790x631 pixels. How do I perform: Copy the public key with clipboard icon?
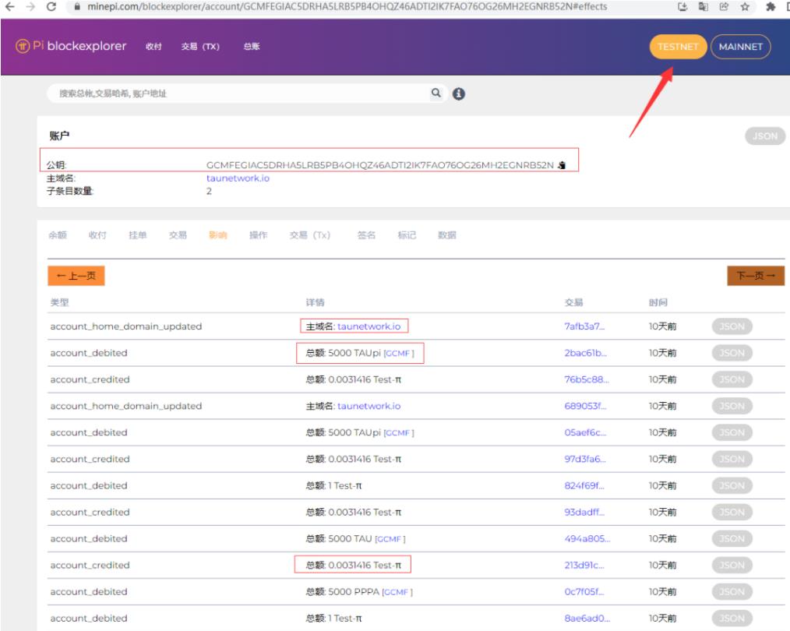(562, 165)
